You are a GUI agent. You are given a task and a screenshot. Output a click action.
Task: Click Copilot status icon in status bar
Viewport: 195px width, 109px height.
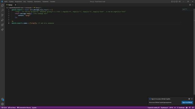(187, 108)
